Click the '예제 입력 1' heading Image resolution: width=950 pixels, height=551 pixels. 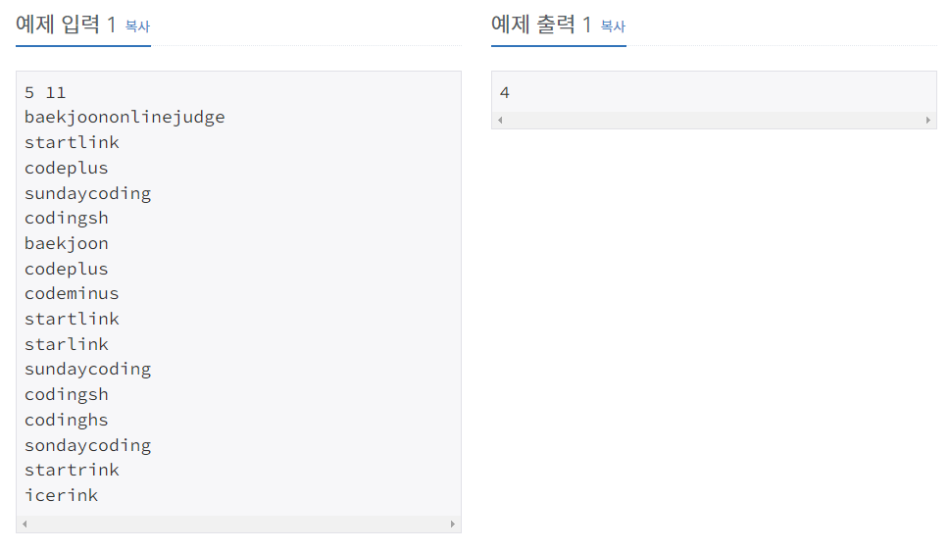tap(66, 25)
